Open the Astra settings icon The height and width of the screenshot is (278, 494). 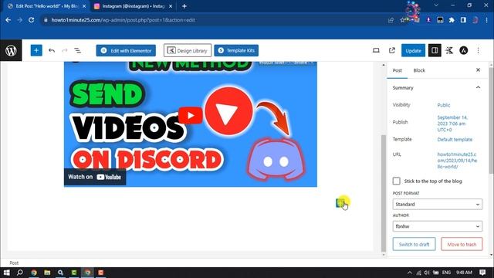click(464, 50)
